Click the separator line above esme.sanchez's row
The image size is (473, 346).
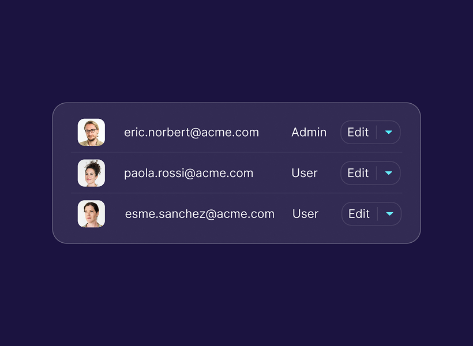236,193
